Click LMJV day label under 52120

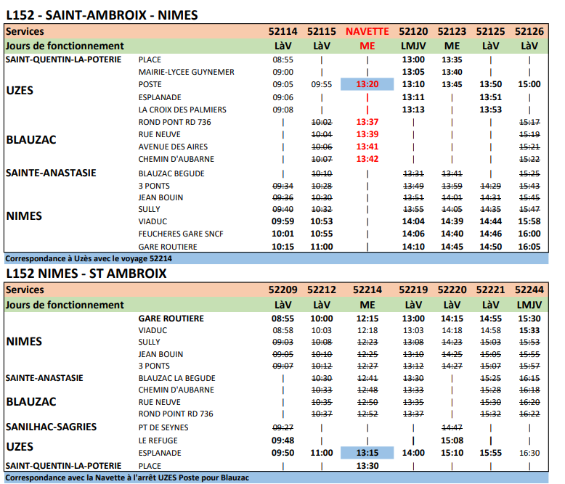click(413, 46)
